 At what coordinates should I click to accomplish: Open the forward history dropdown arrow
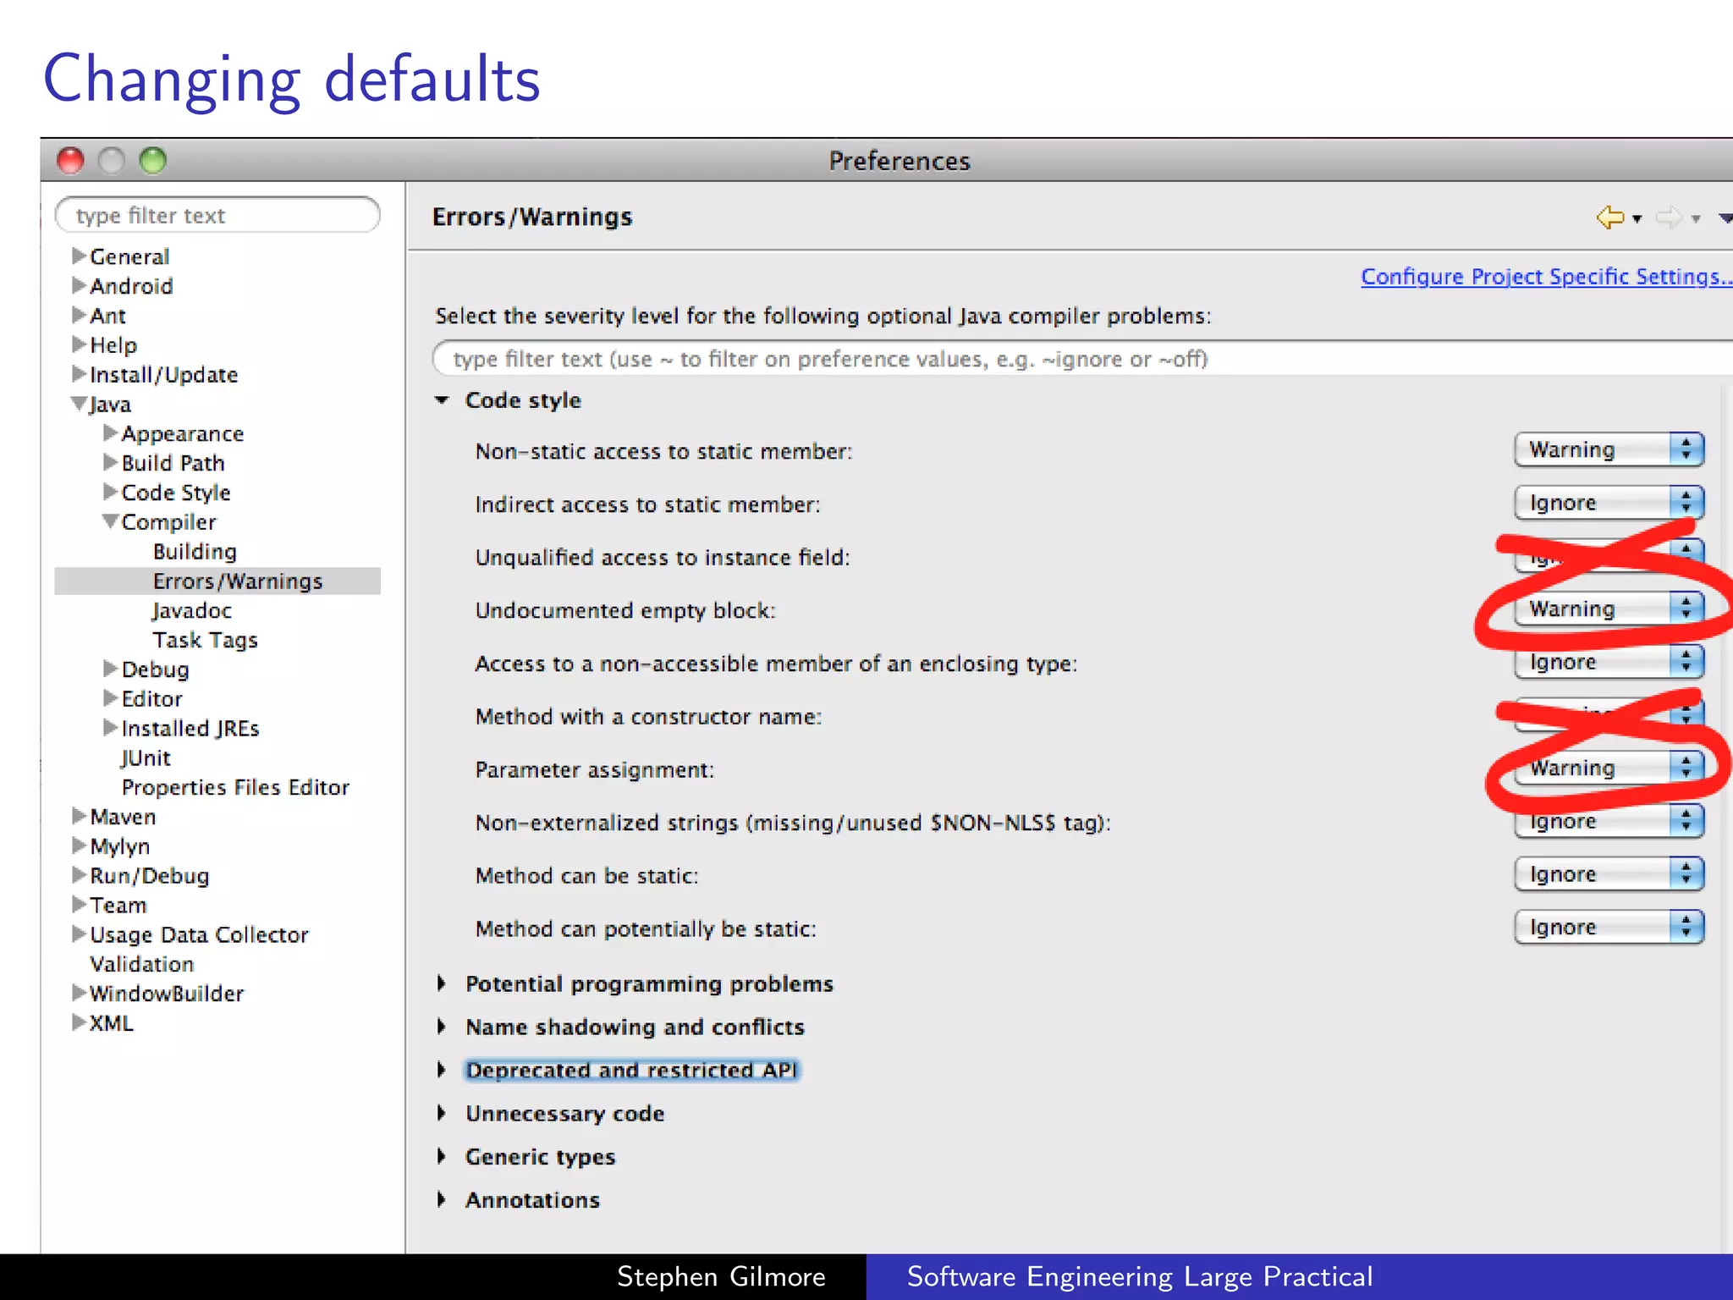(x=1696, y=219)
